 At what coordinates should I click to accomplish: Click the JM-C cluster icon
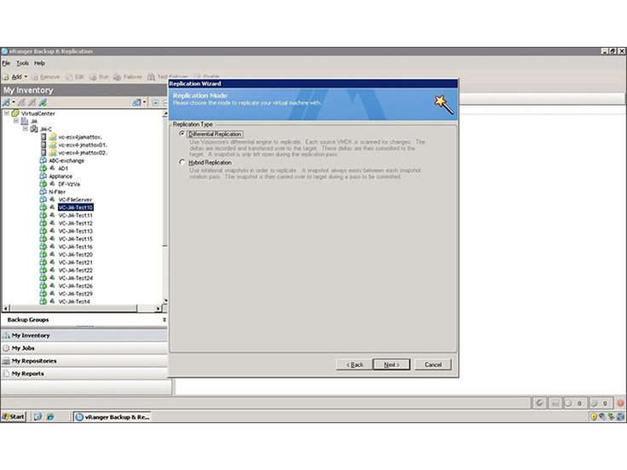pyautogui.click(x=34, y=129)
